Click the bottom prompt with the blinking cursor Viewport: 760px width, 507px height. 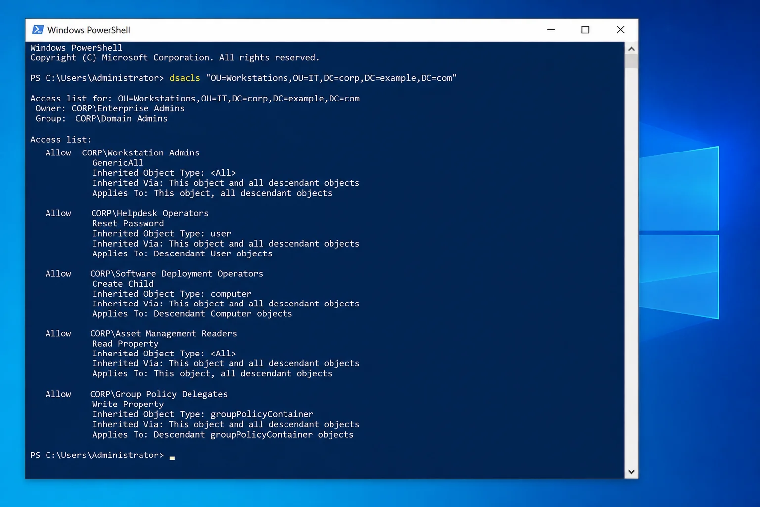pos(102,455)
